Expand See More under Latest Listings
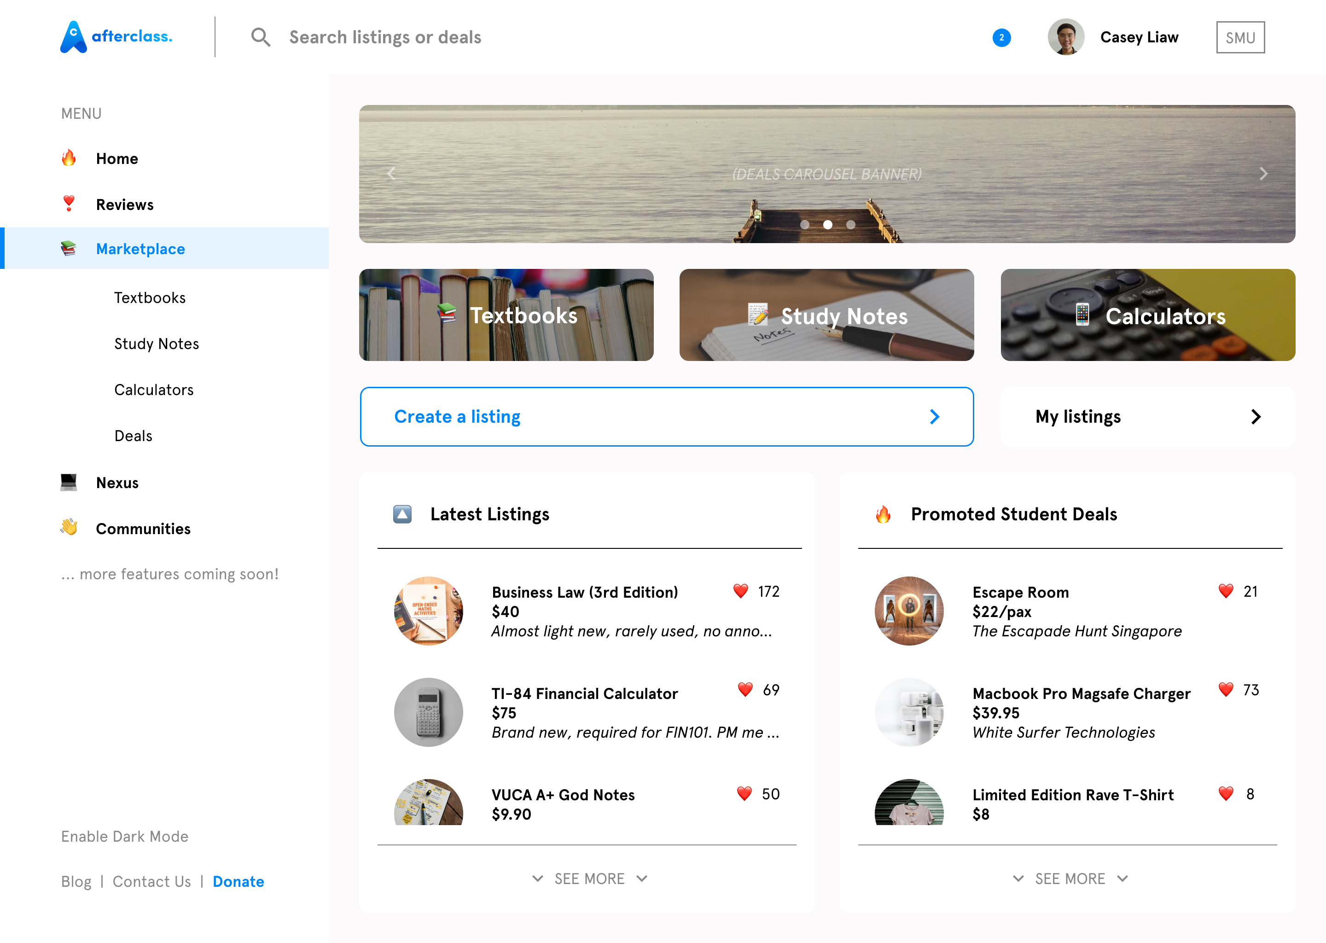Screen dimensions: 1326x943 [x=589, y=879]
